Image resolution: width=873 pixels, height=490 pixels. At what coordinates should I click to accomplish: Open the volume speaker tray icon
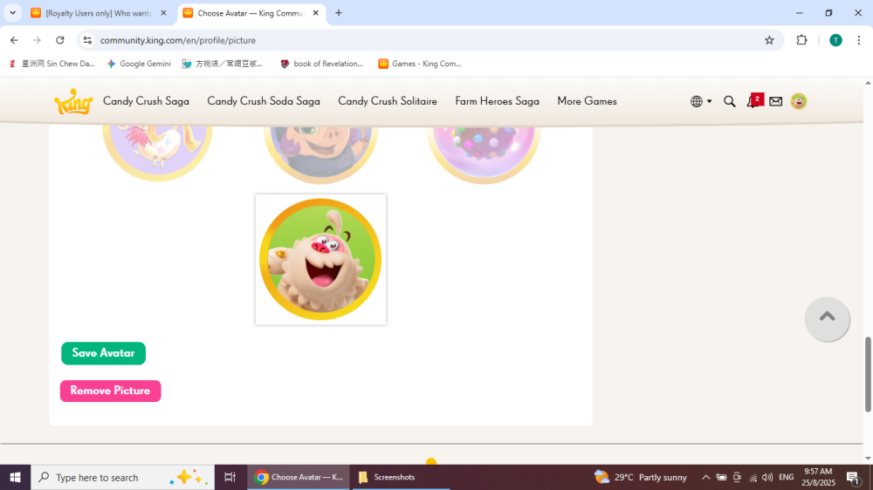pos(767,477)
